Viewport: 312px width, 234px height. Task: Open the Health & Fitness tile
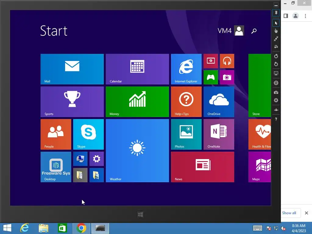[x=260, y=134]
